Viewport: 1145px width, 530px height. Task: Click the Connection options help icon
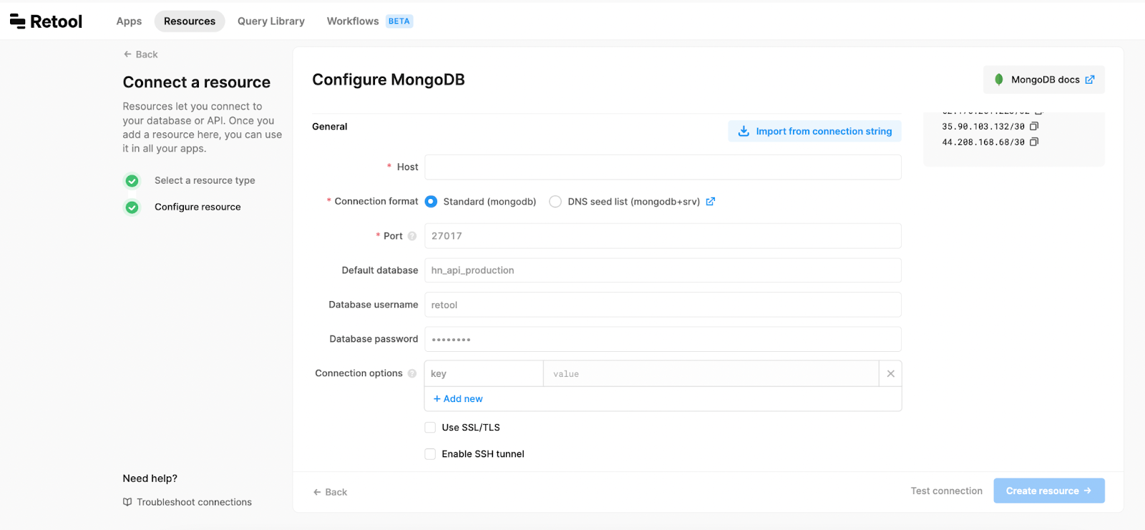[x=412, y=373]
